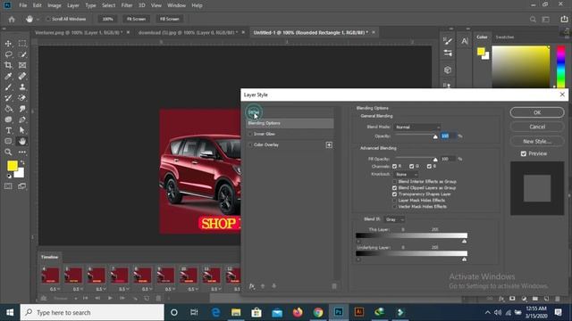Toggle the G channel checkbox
Screen dimensions: 572x321
(x=411, y=167)
